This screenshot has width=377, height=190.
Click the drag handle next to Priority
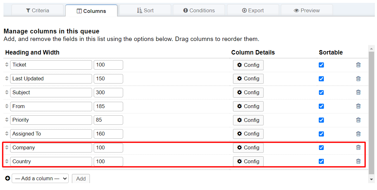click(7, 120)
